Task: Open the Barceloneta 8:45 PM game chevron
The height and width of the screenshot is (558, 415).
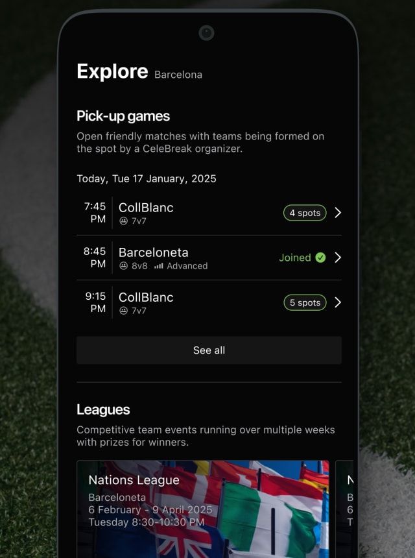Action: tap(337, 258)
